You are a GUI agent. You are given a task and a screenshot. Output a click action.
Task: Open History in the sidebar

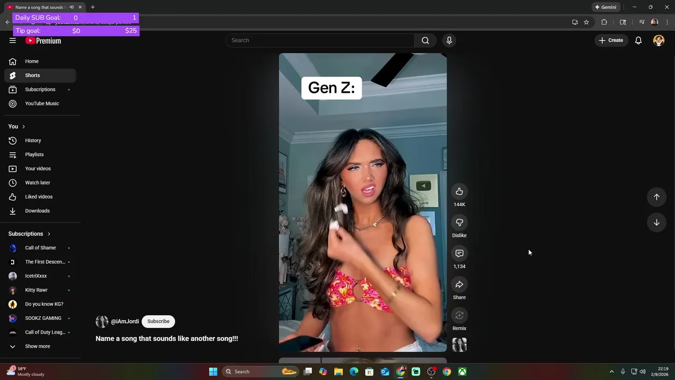[x=40, y=140]
